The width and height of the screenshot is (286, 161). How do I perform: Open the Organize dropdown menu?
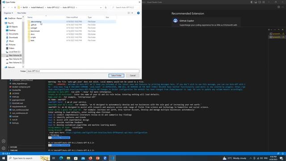coord(8,13)
